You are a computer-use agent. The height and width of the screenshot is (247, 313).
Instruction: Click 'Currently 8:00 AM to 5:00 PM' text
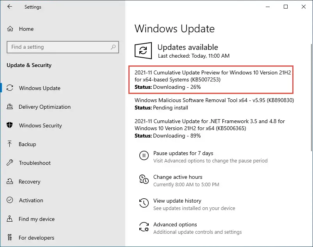pos(186,184)
